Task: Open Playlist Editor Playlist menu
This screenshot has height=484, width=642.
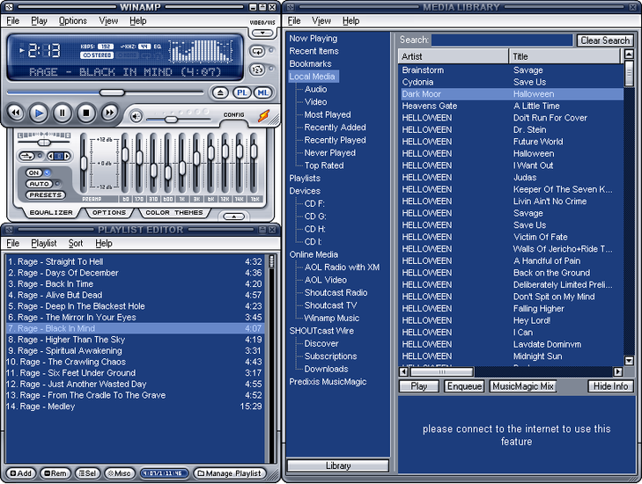Action: click(44, 243)
